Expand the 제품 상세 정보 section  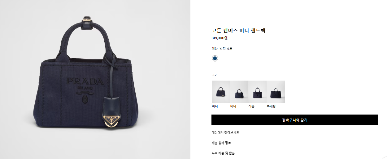[x=221, y=143]
